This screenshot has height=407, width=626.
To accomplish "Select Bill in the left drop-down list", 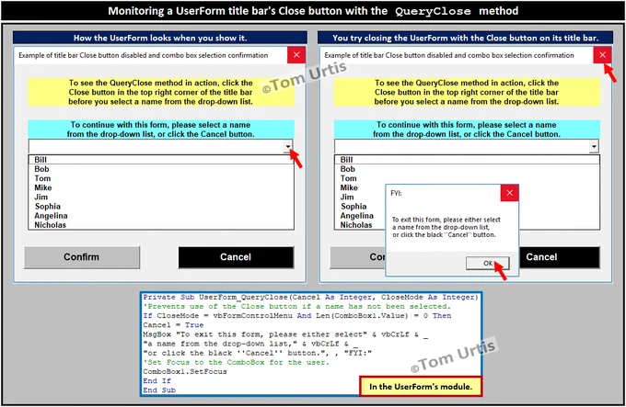I will point(161,160).
